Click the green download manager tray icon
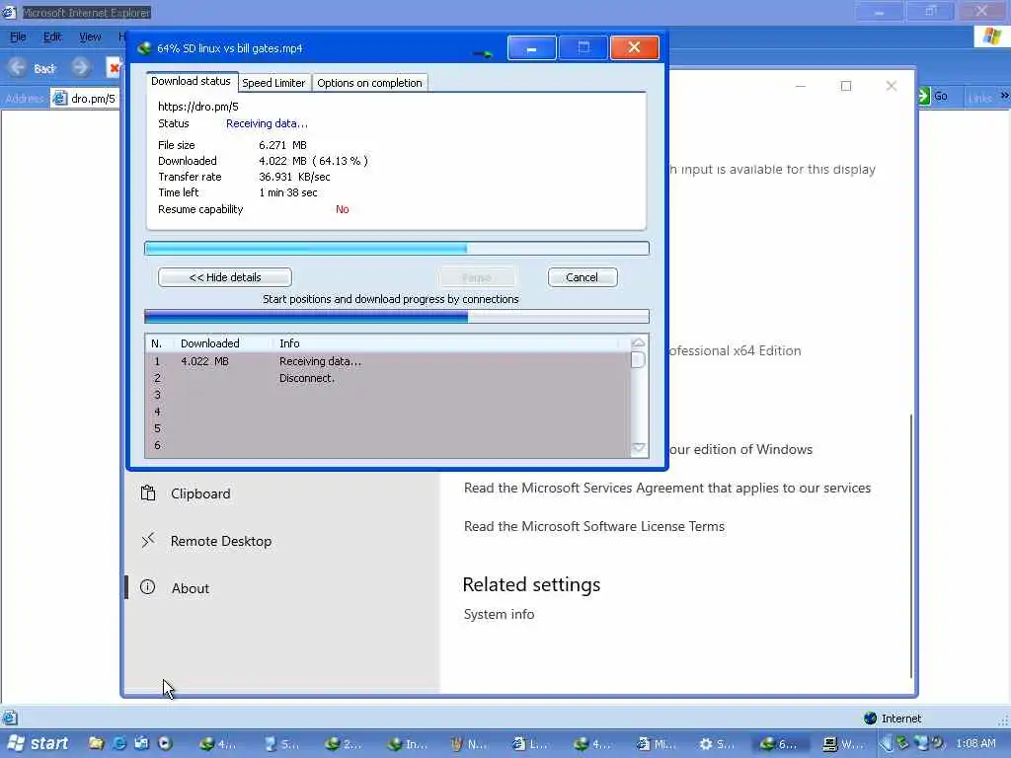 tap(902, 743)
